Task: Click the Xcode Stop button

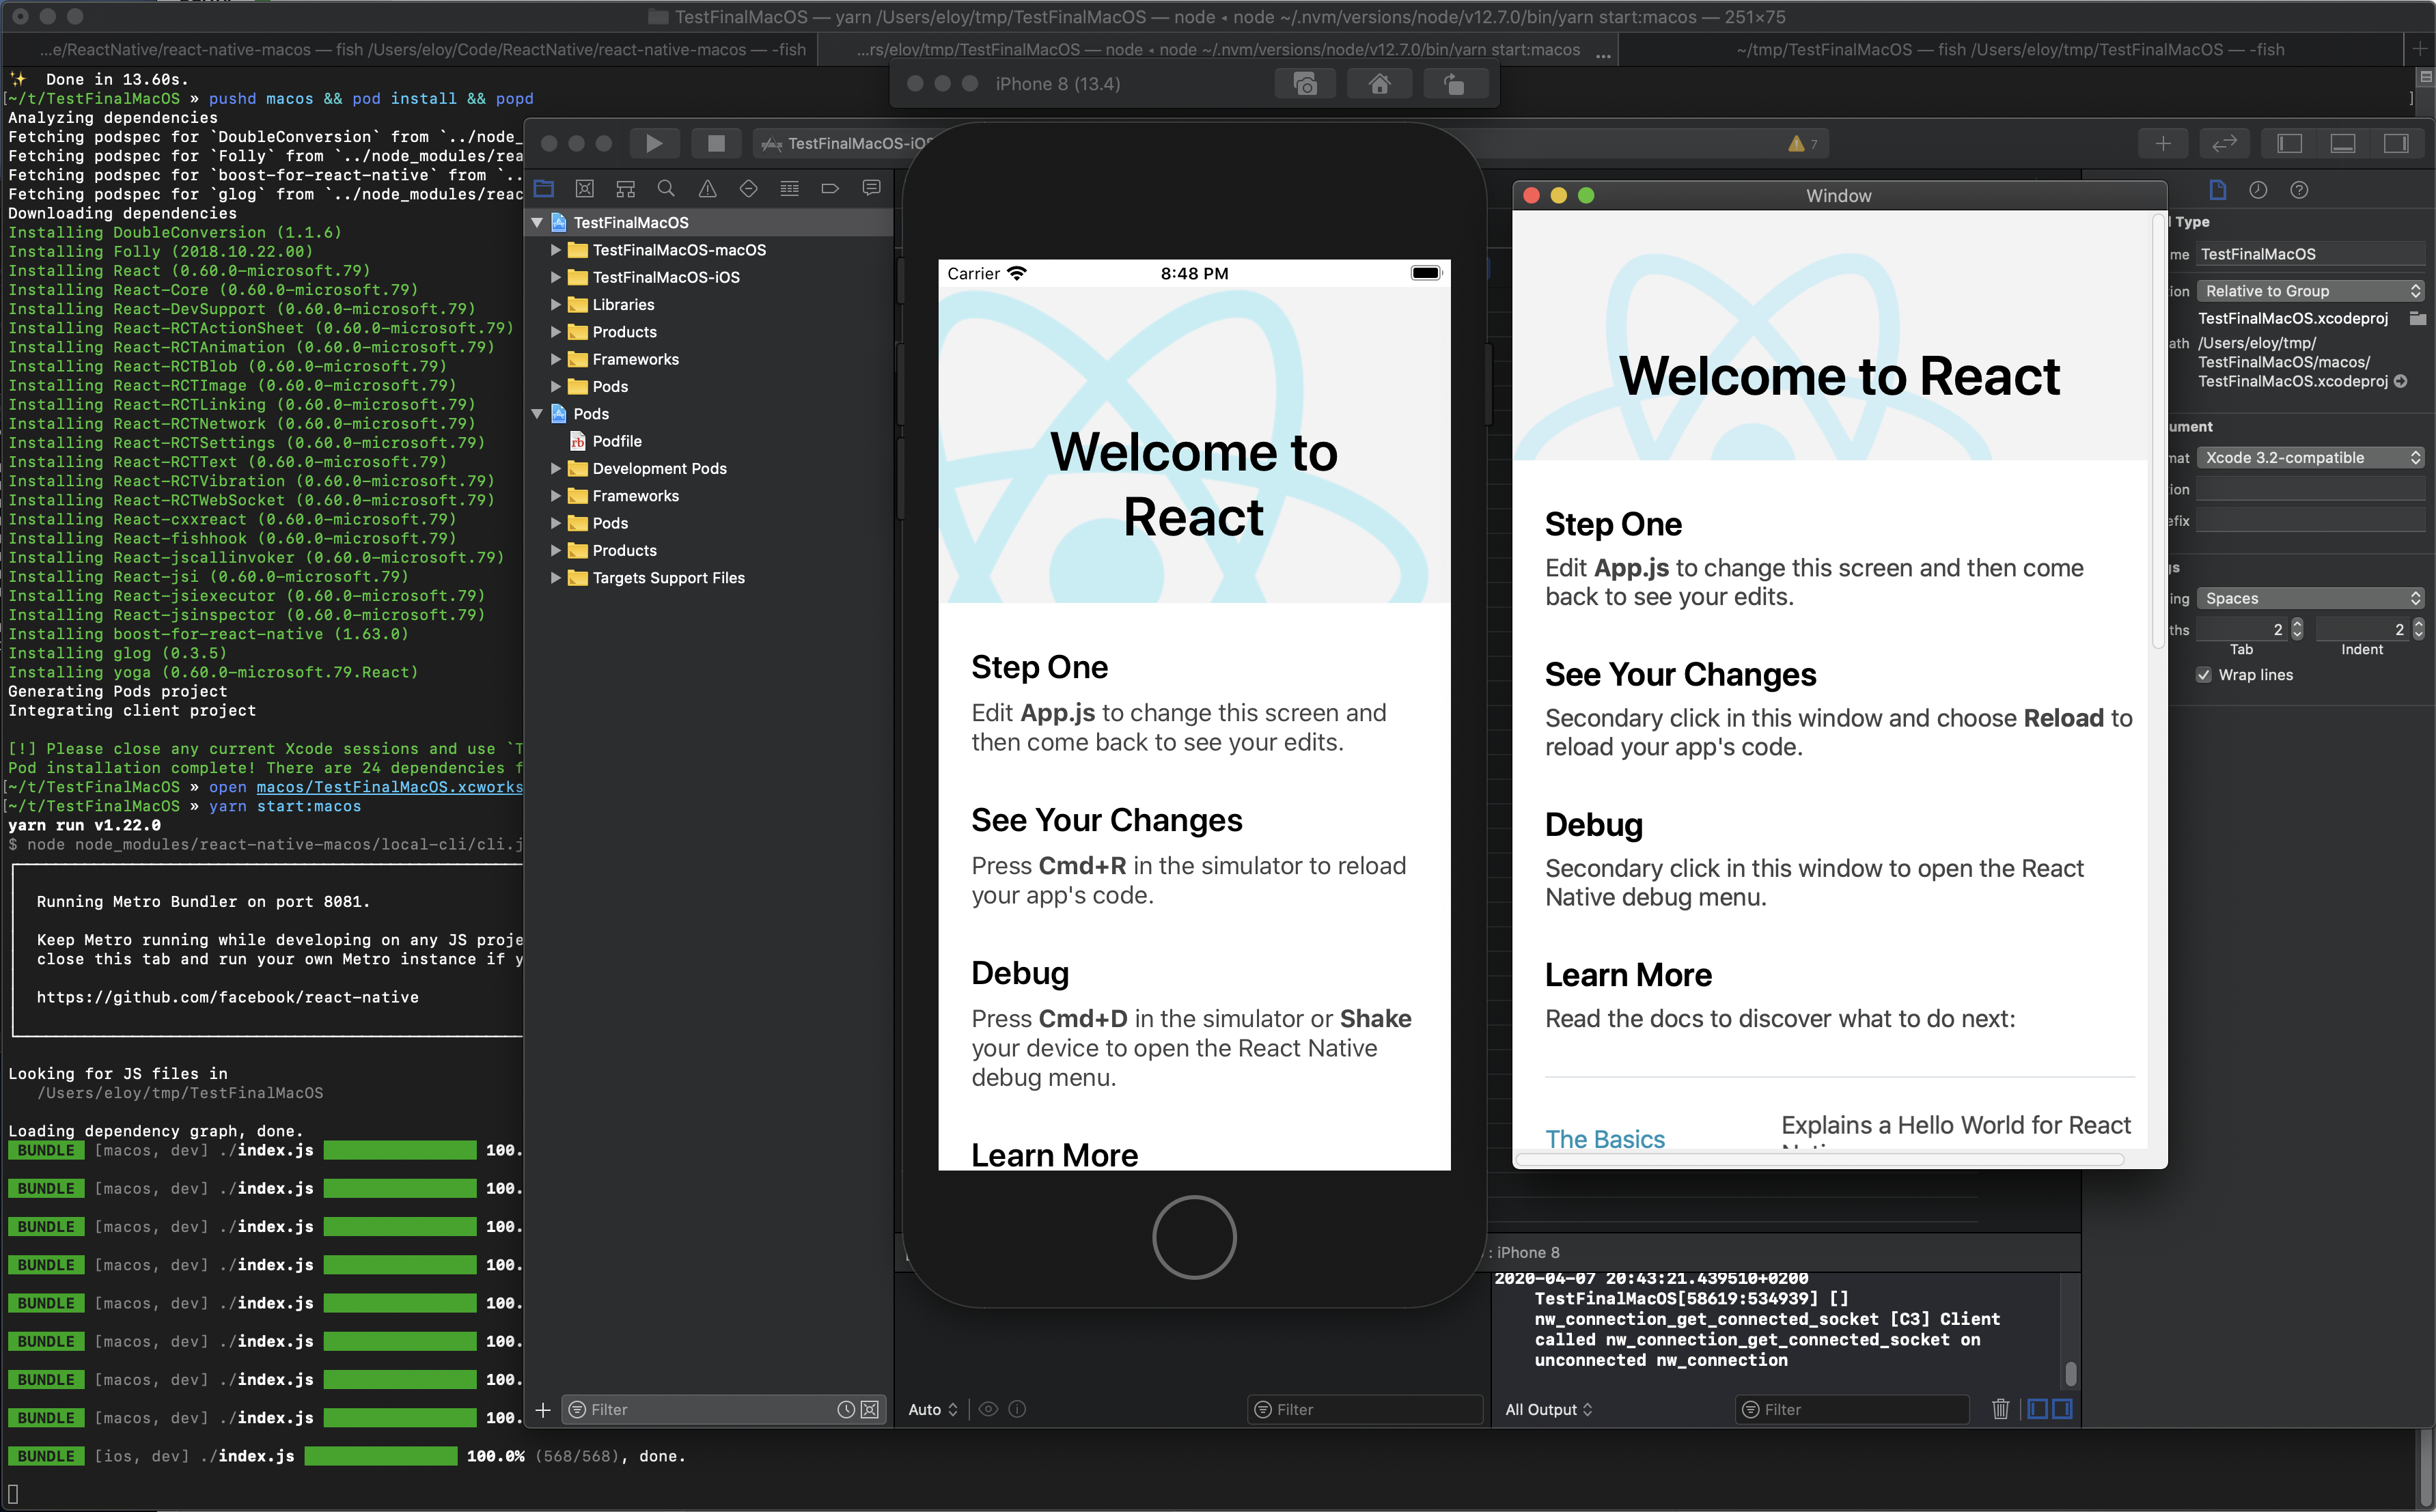Action: pyautogui.click(x=716, y=143)
